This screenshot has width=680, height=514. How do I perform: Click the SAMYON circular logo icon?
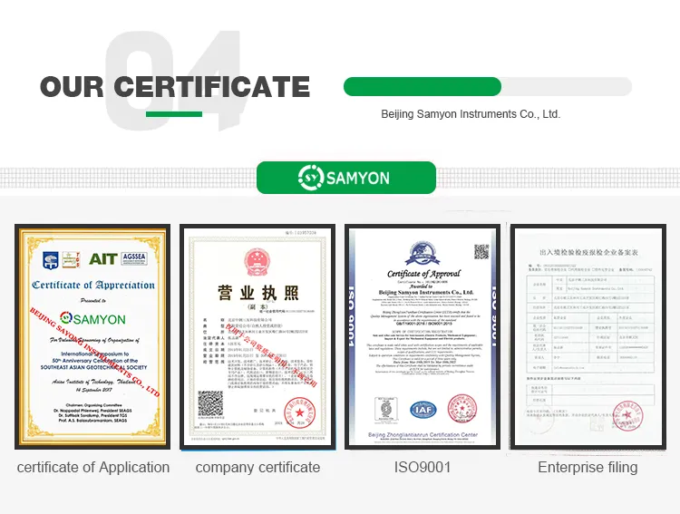point(311,178)
